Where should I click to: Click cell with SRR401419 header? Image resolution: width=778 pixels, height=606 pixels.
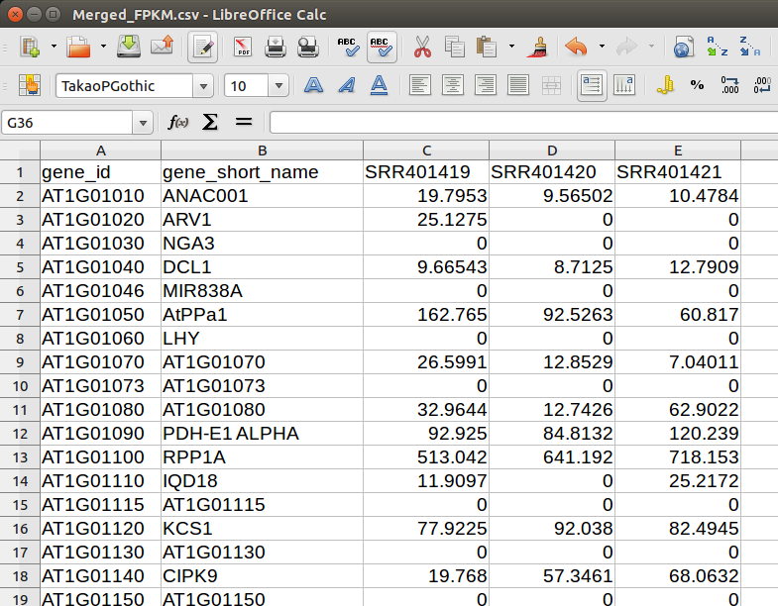click(x=426, y=172)
